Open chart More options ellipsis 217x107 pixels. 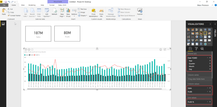tap(169, 49)
